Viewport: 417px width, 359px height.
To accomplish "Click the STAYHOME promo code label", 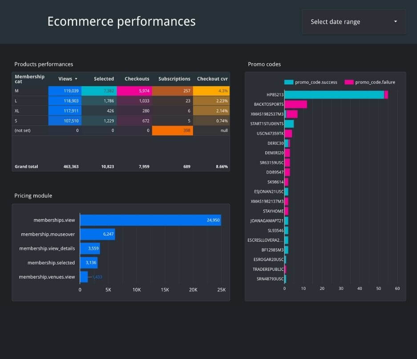I will point(273,211).
